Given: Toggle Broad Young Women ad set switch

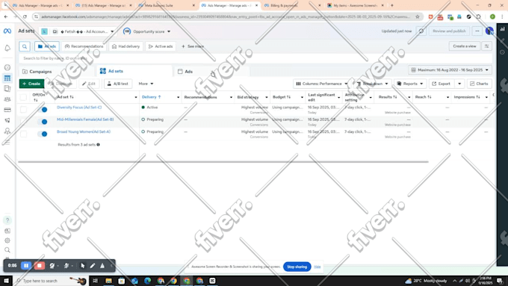Looking at the screenshot, I should click(x=43, y=134).
